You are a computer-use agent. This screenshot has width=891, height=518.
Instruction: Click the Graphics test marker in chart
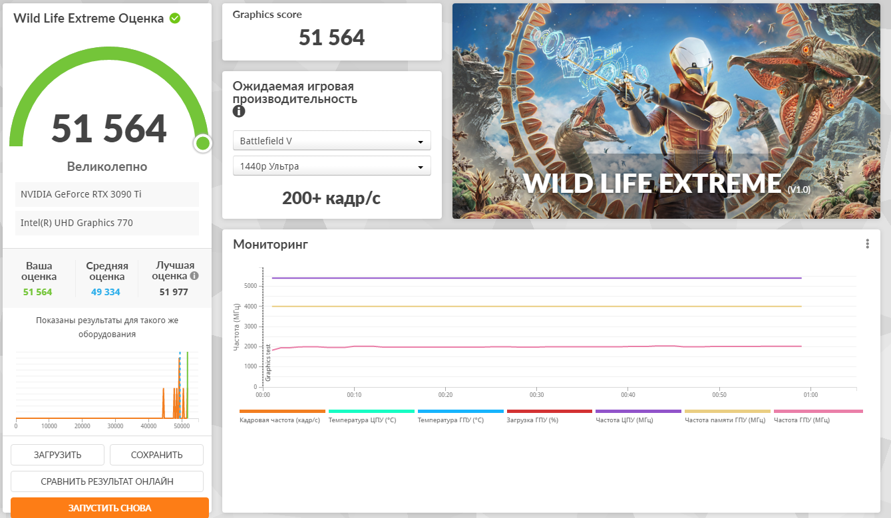268,362
